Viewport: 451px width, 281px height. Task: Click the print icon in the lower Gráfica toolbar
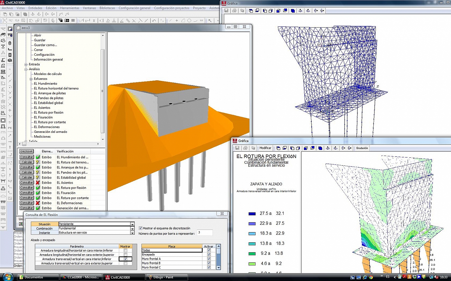[x=245, y=148]
